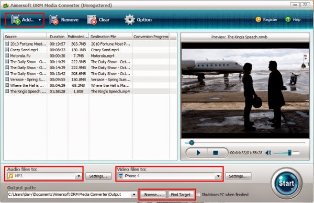Select file icon of Versace - Spring row
Screen dimensions: 314x203
point(7,80)
